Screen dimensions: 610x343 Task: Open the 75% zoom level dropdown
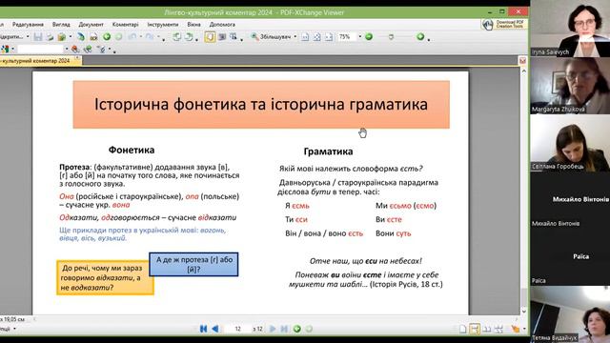(360, 37)
